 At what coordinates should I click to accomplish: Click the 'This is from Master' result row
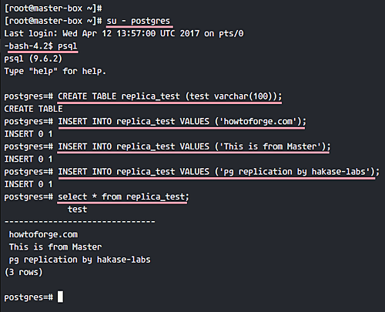click(55, 247)
